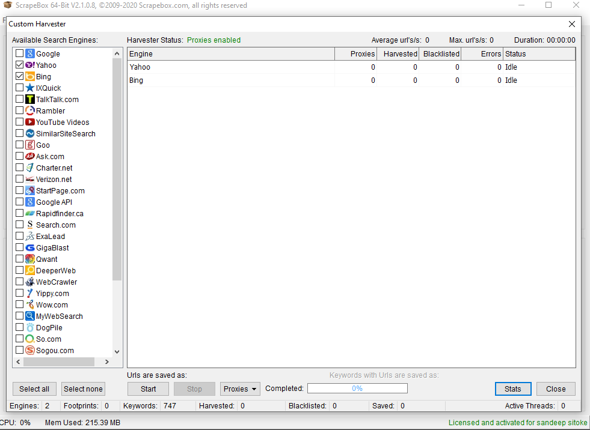Image resolution: width=590 pixels, height=430 pixels.
Task: Click the horizontal scroll right arrow
Action: pyautogui.click(x=107, y=362)
